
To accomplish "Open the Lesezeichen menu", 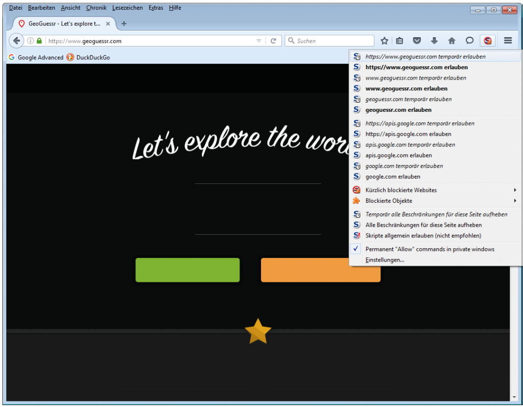I will pos(127,8).
